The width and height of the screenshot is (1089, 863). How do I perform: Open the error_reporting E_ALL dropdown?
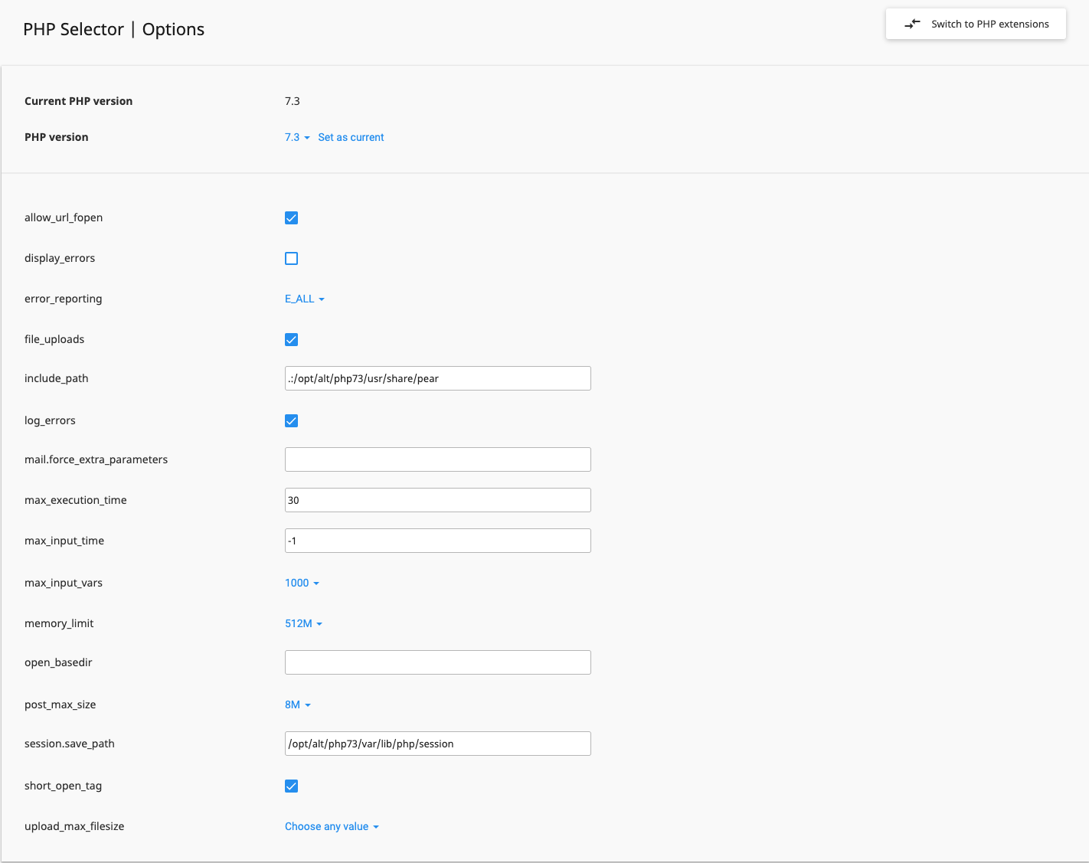305,299
